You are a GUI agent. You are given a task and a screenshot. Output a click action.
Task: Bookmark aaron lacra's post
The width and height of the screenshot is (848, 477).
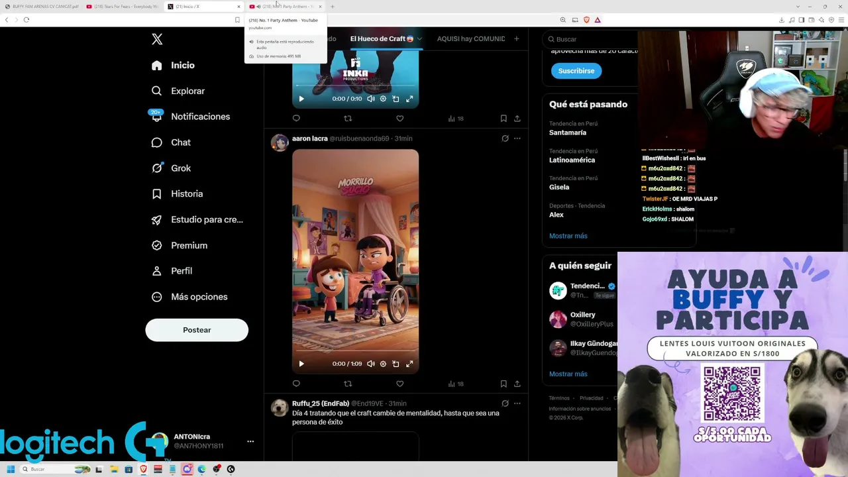[503, 384]
